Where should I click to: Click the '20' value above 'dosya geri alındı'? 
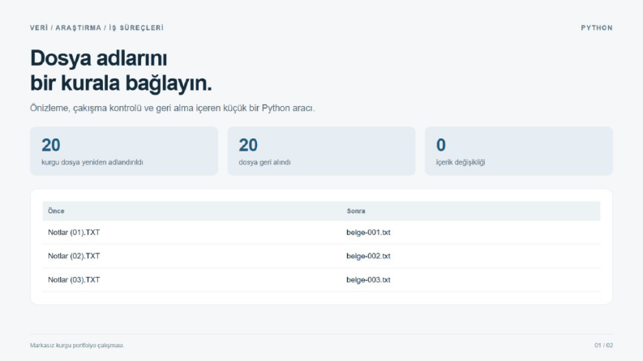point(248,145)
